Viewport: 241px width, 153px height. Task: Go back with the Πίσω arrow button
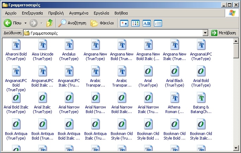(x=12, y=23)
